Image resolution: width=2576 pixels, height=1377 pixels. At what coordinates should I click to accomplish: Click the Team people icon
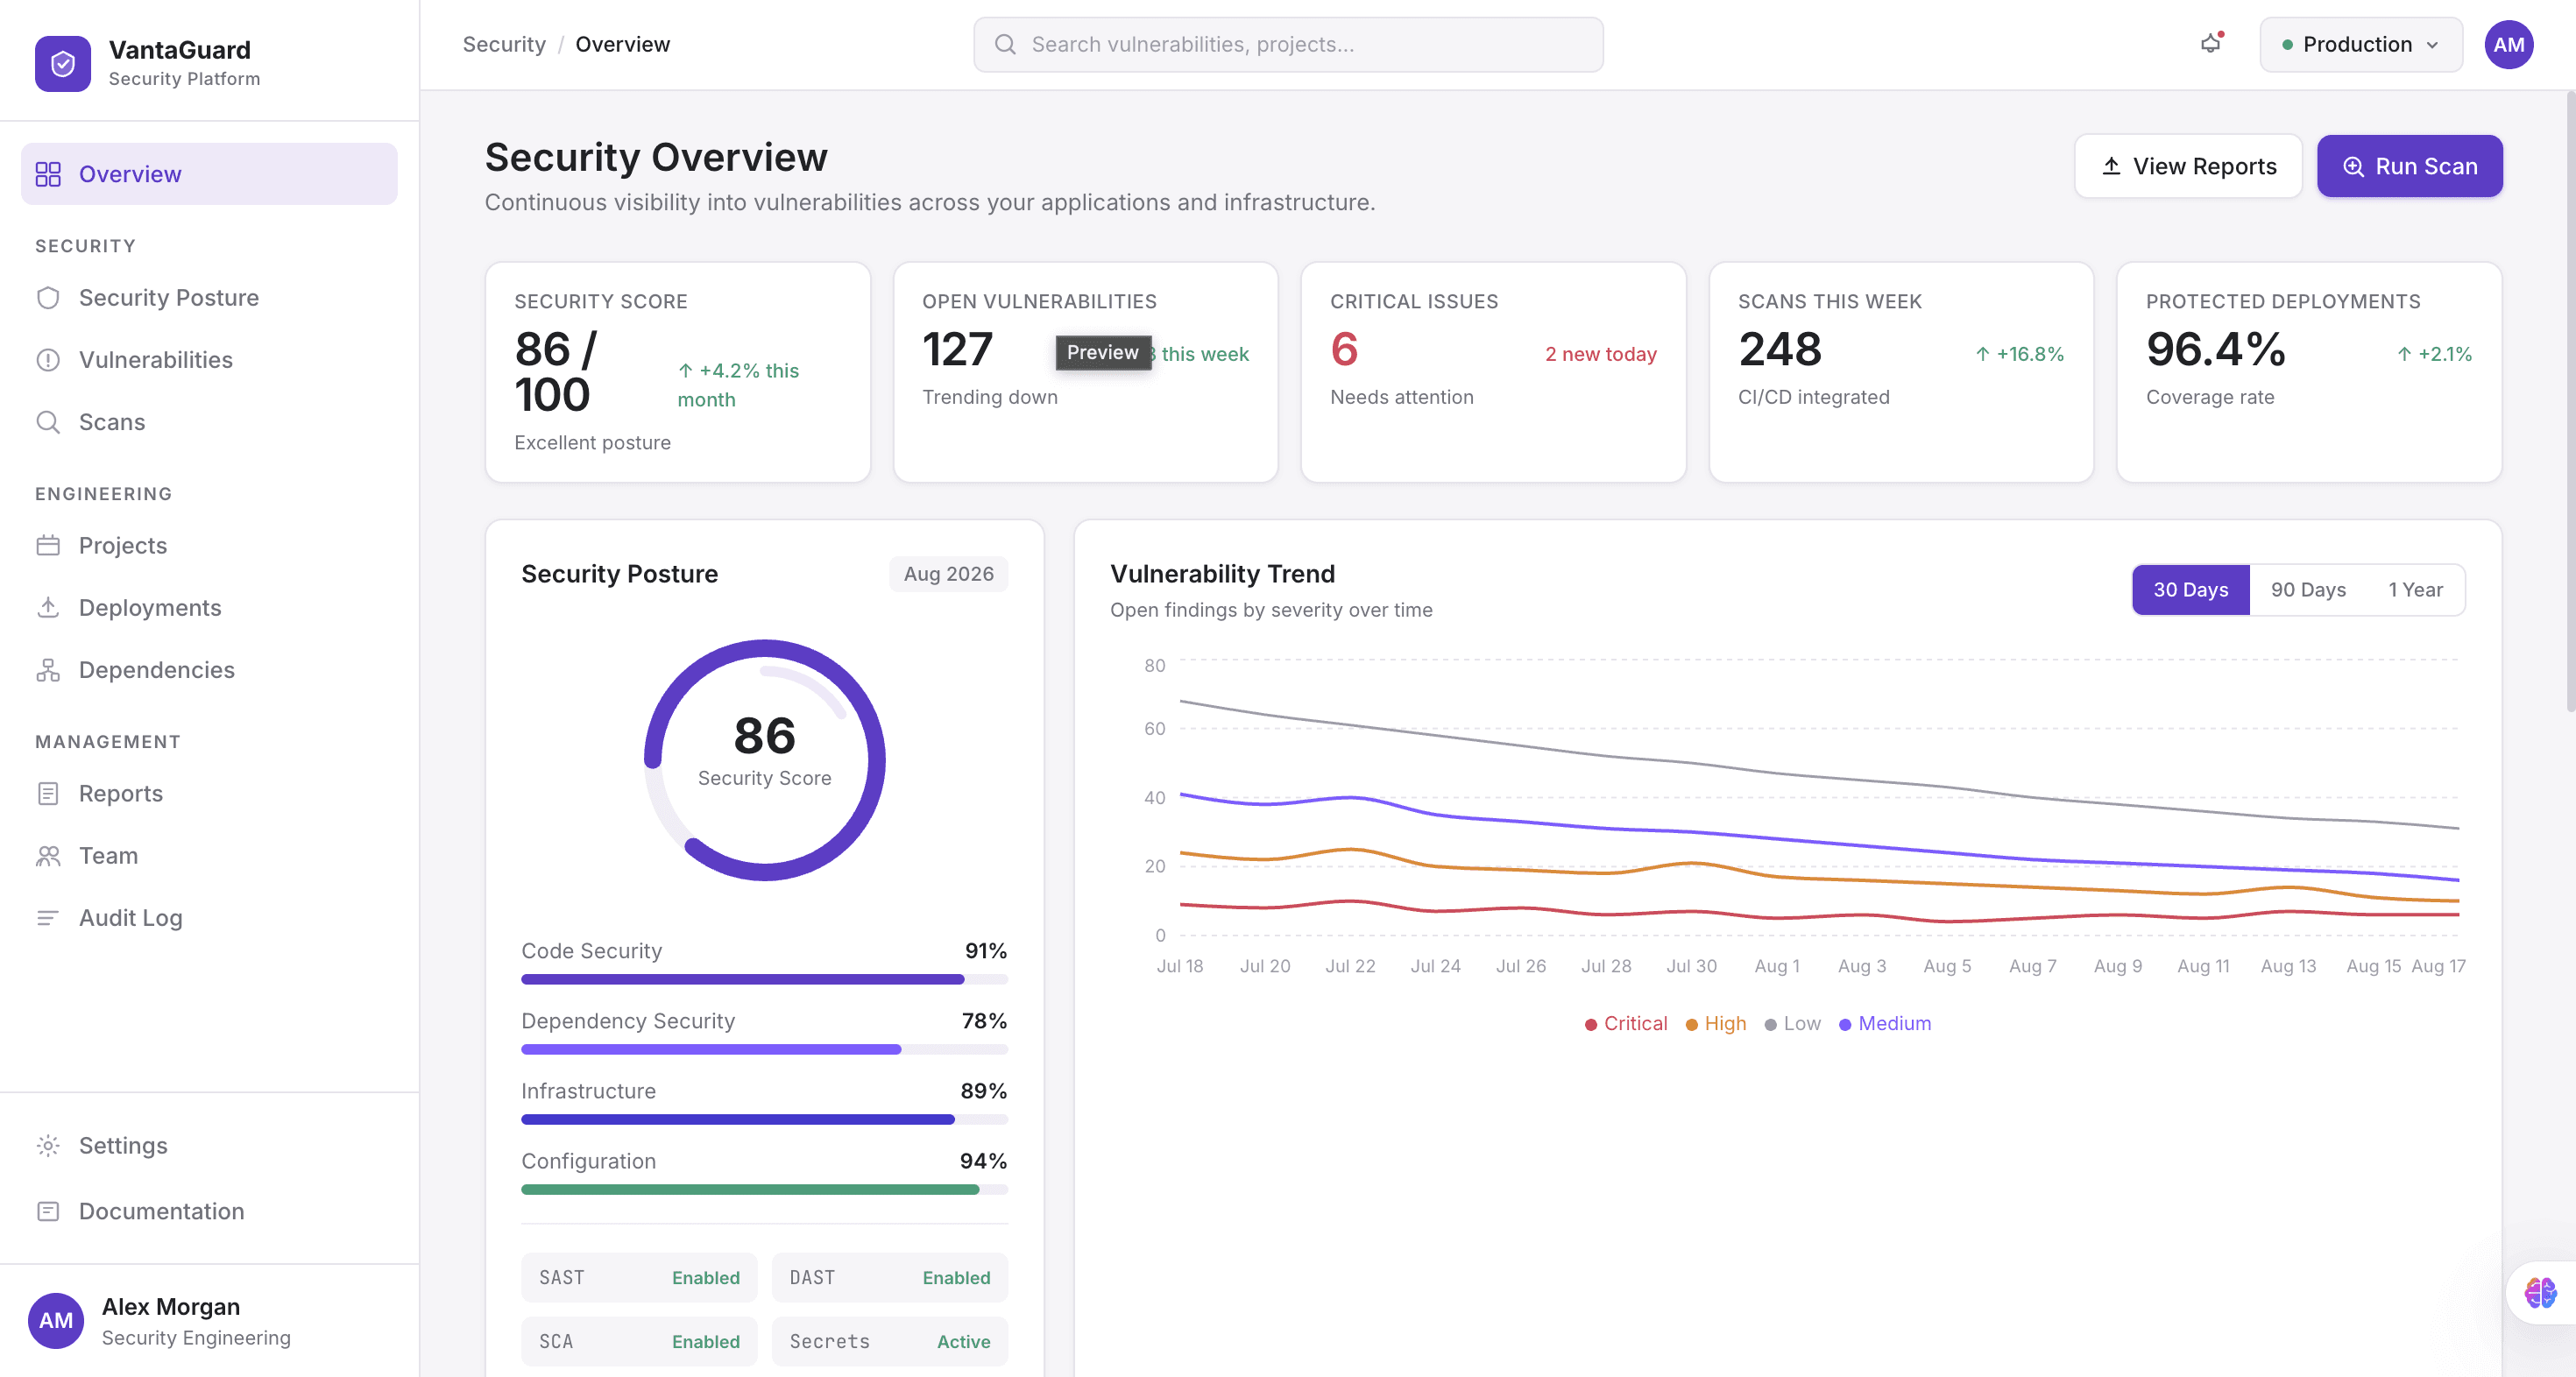(x=48, y=856)
